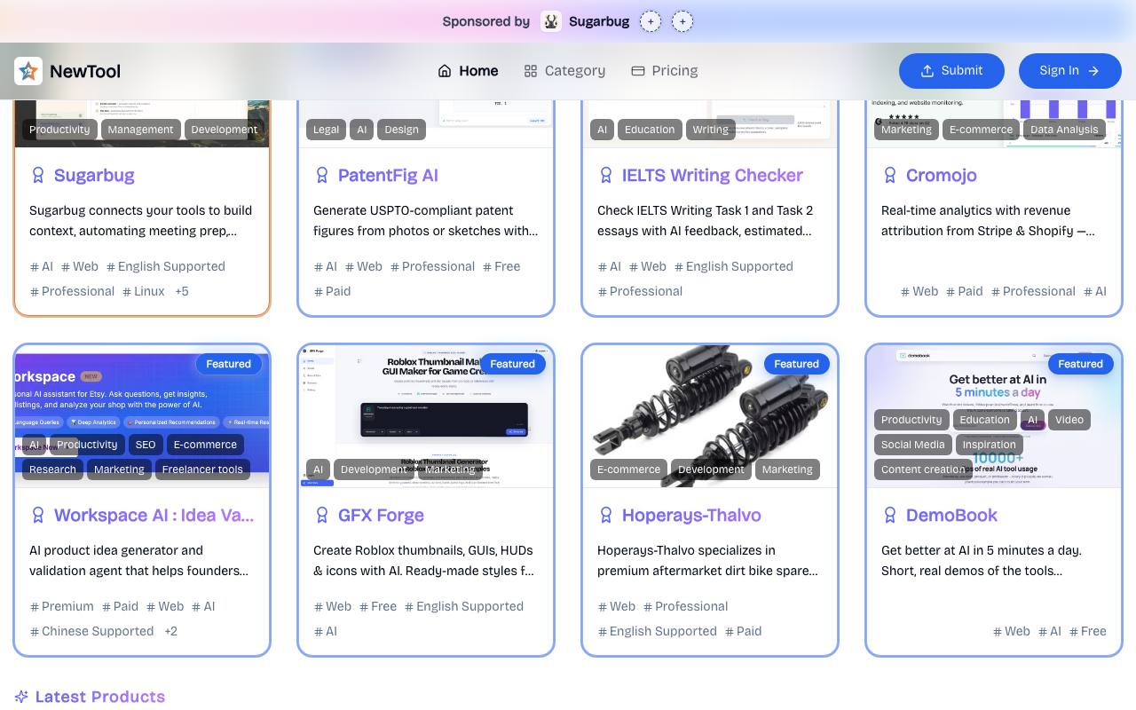
Task: Open the DemoBook product title
Action: (x=951, y=516)
